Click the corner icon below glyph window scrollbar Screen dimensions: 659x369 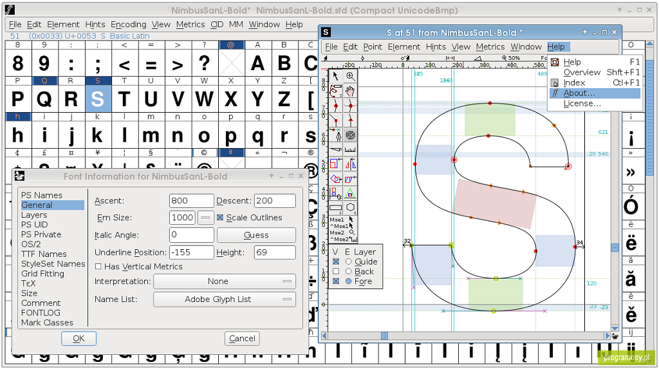[x=615, y=336]
